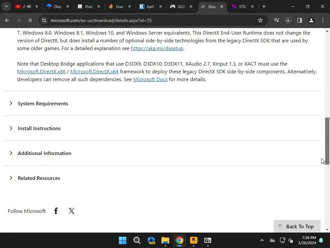Close the STEA tab
This screenshot has height=248, width=330.
(252, 6)
